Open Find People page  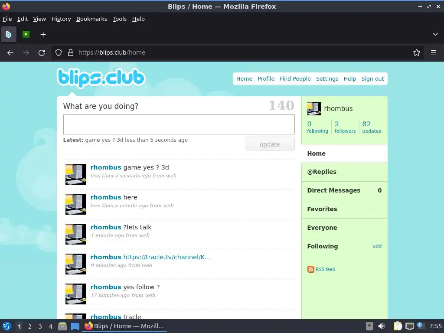(x=295, y=79)
